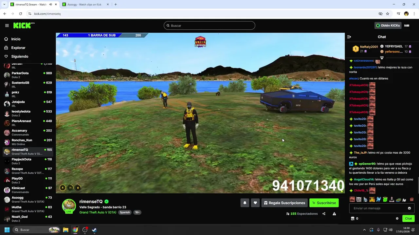View site information icon in address bar
This screenshot has width=419, height=235.
pos(30,14)
